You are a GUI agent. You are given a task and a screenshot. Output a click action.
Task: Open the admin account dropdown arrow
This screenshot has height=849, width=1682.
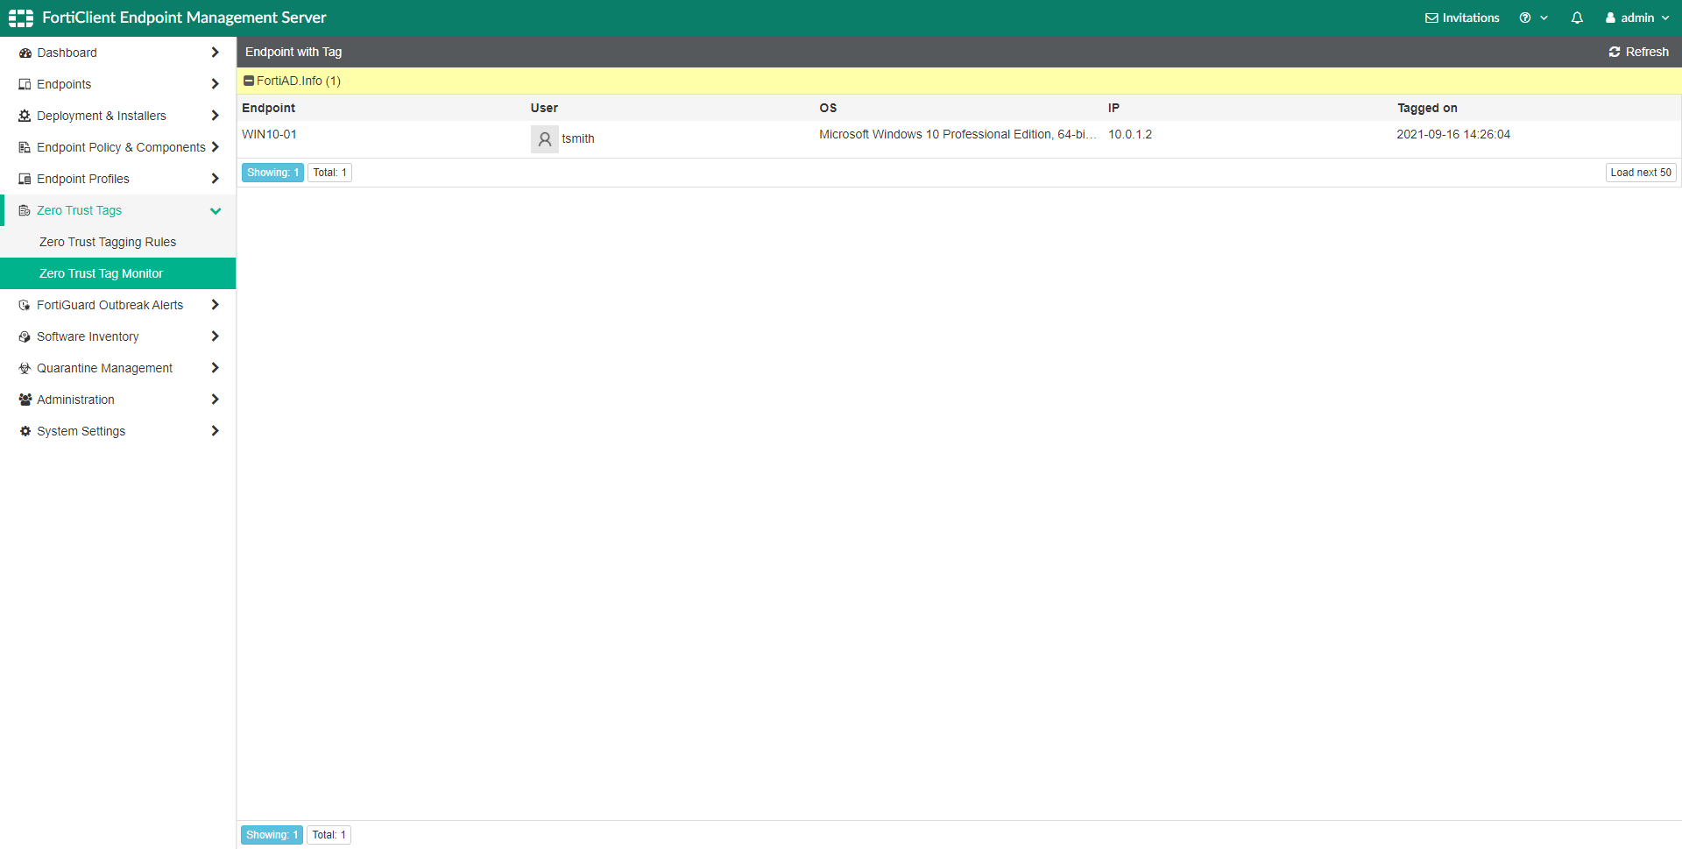coord(1665,18)
